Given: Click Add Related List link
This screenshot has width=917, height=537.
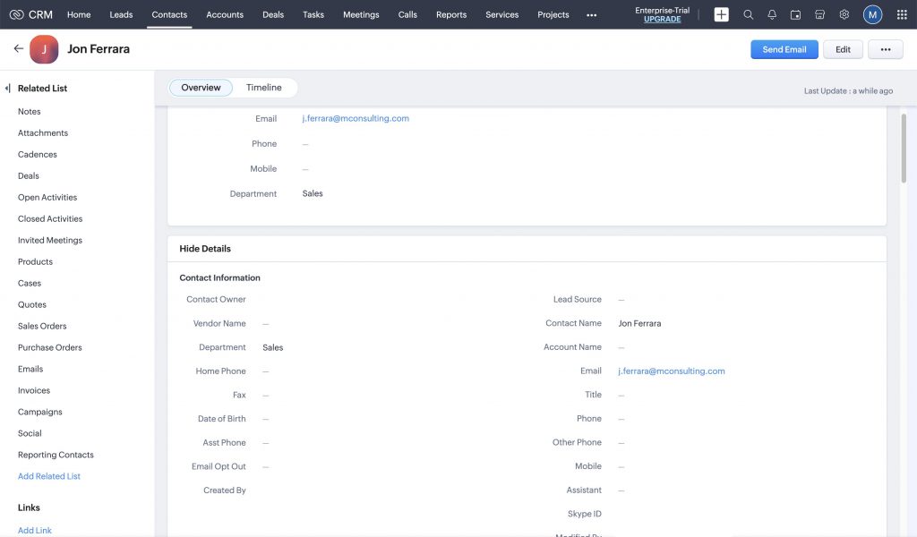Looking at the screenshot, I should point(49,476).
